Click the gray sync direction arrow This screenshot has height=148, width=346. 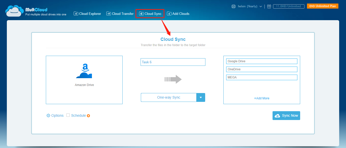pos(173,79)
